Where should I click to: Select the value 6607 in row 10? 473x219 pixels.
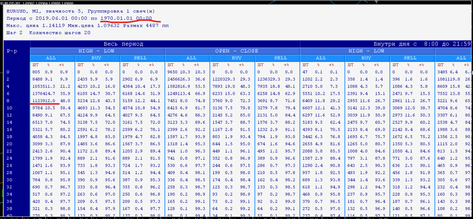tap(308, 108)
